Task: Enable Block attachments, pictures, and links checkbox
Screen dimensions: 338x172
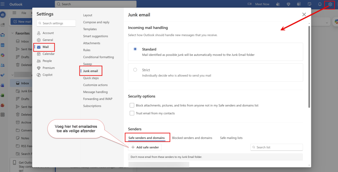Action: click(x=132, y=105)
